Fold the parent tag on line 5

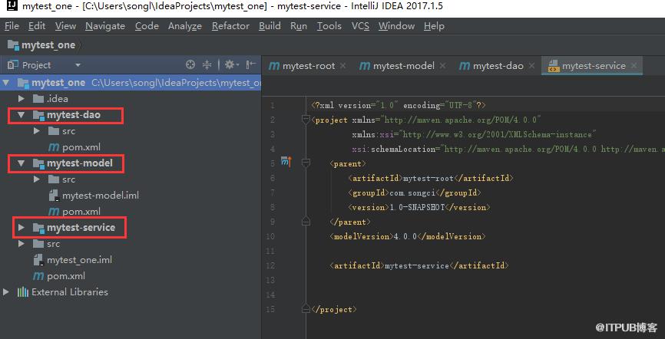(306, 163)
